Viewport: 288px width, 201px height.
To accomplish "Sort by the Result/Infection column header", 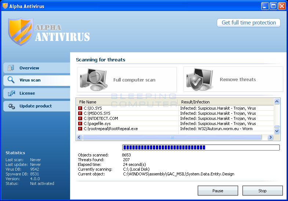I will [226, 102].
